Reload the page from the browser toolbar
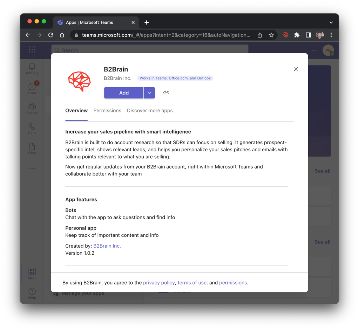The image size is (359, 330). [x=50, y=35]
